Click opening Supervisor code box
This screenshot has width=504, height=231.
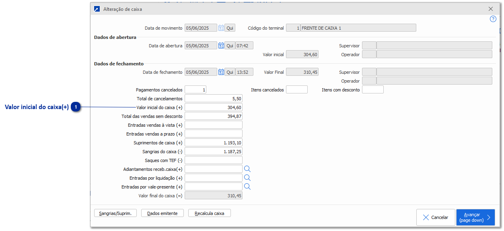(369, 46)
